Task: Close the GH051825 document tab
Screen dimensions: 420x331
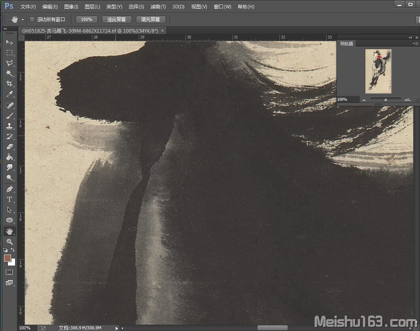Action: [162, 31]
